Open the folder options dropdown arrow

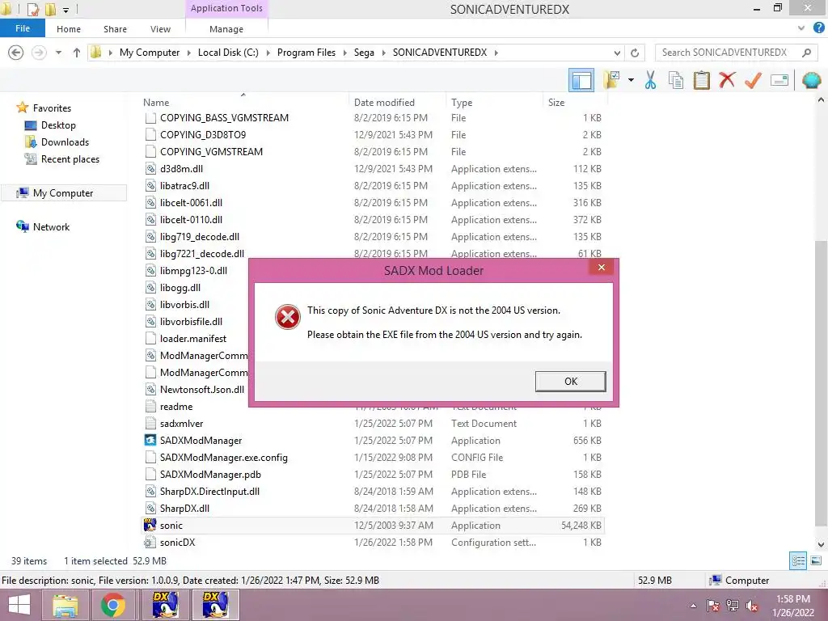(631, 80)
